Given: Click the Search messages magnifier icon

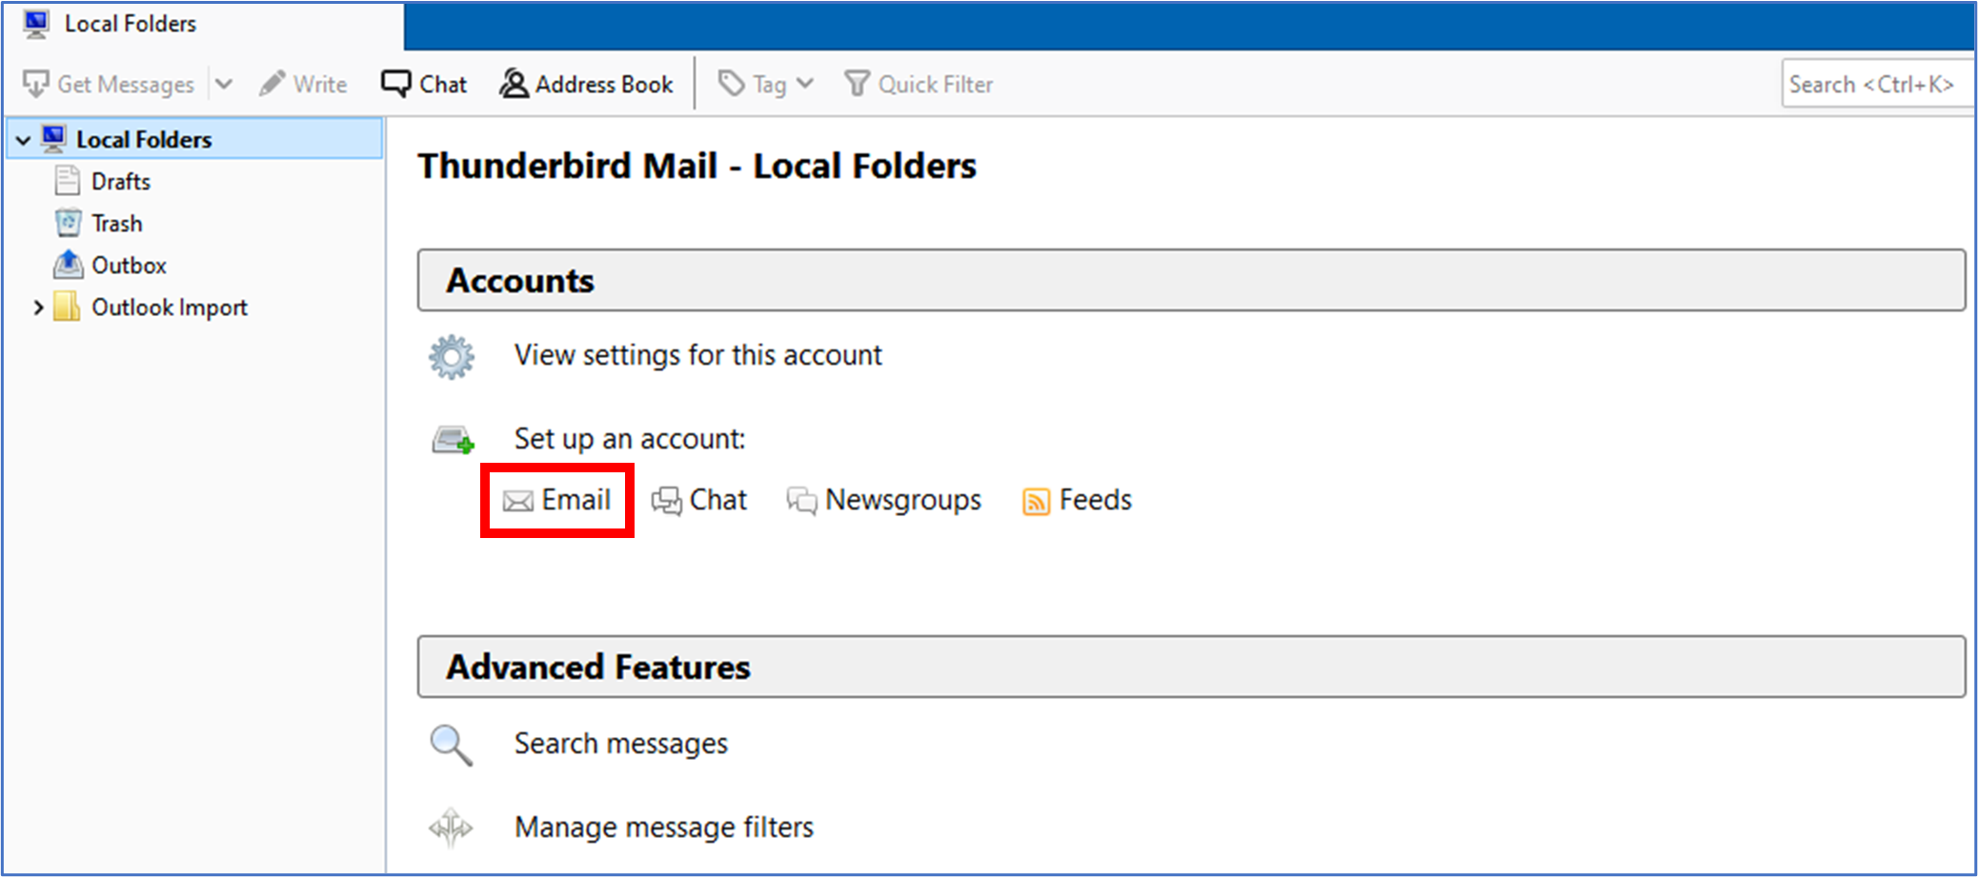Looking at the screenshot, I should pyautogui.click(x=451, y=745).
